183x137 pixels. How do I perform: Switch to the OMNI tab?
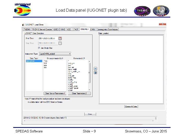pyautogui.click(x=93, y=29)
